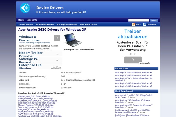Download WLAN_Broadcom_3.100.46.0_XPx86.zip
The height and width of the screenshot is (117, 176).
click(x=36, y=112)
